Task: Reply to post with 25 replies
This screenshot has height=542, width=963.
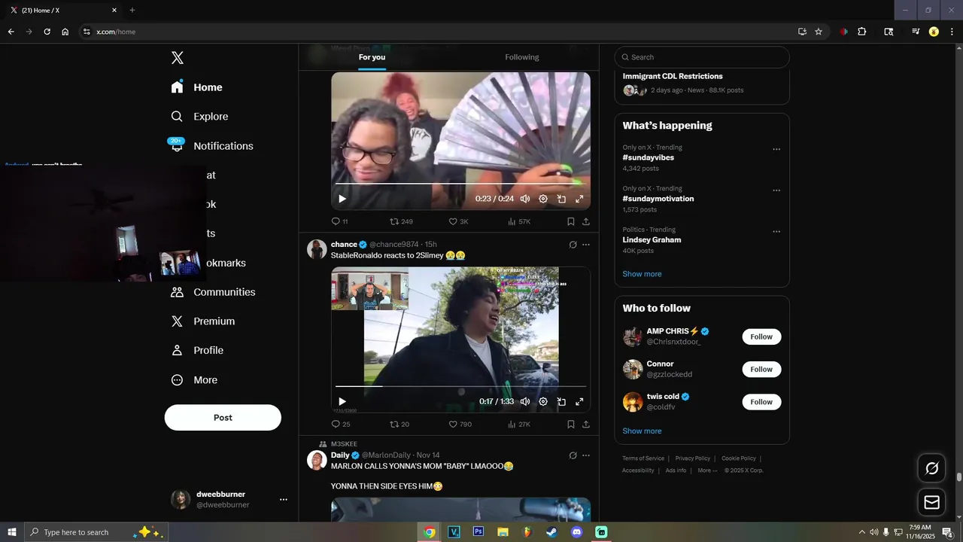Action: (x=341, y=425)
